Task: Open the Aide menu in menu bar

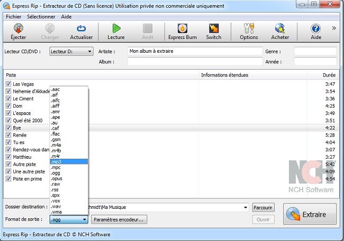Action: tap(66, 17)
